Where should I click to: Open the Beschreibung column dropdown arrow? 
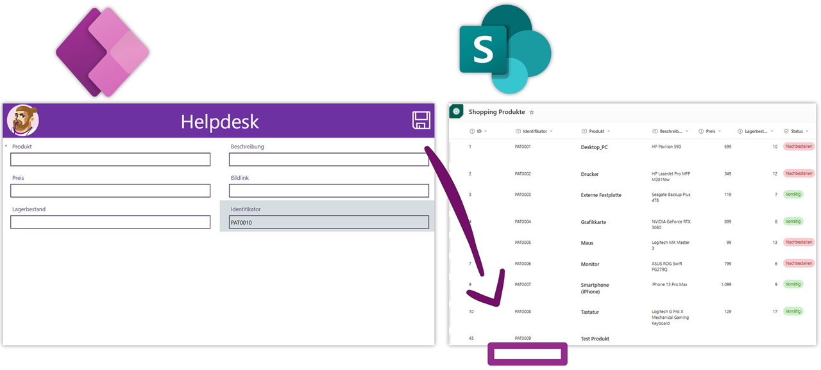[x=687, y=131]
